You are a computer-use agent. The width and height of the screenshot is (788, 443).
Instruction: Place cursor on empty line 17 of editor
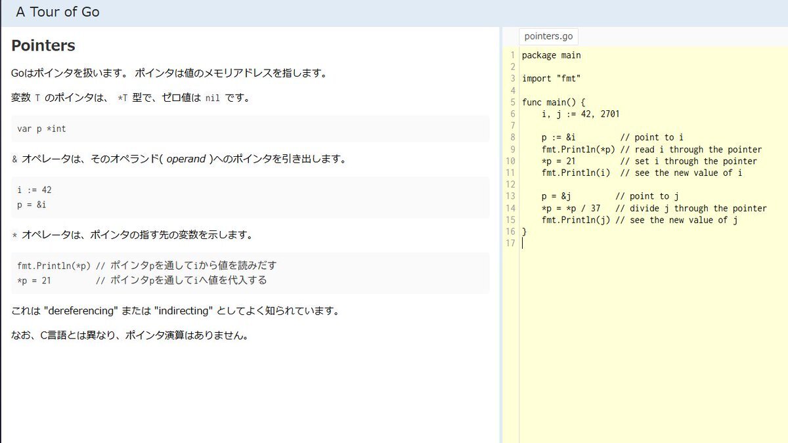[x=653, y=243]
